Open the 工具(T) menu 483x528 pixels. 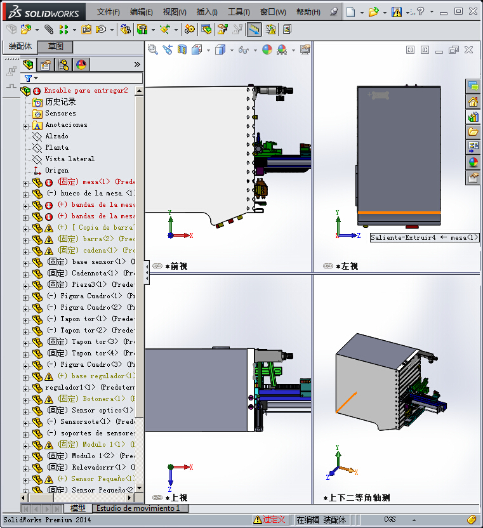pyautogui.click(x=239, y=12)
